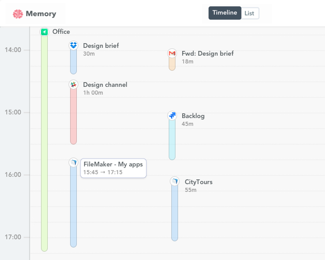
Task: Switch to the Timeline view tab
Action: point(225,13)
